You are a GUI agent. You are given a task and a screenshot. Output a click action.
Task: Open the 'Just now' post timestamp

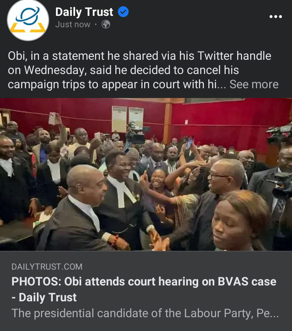[73, 24]
